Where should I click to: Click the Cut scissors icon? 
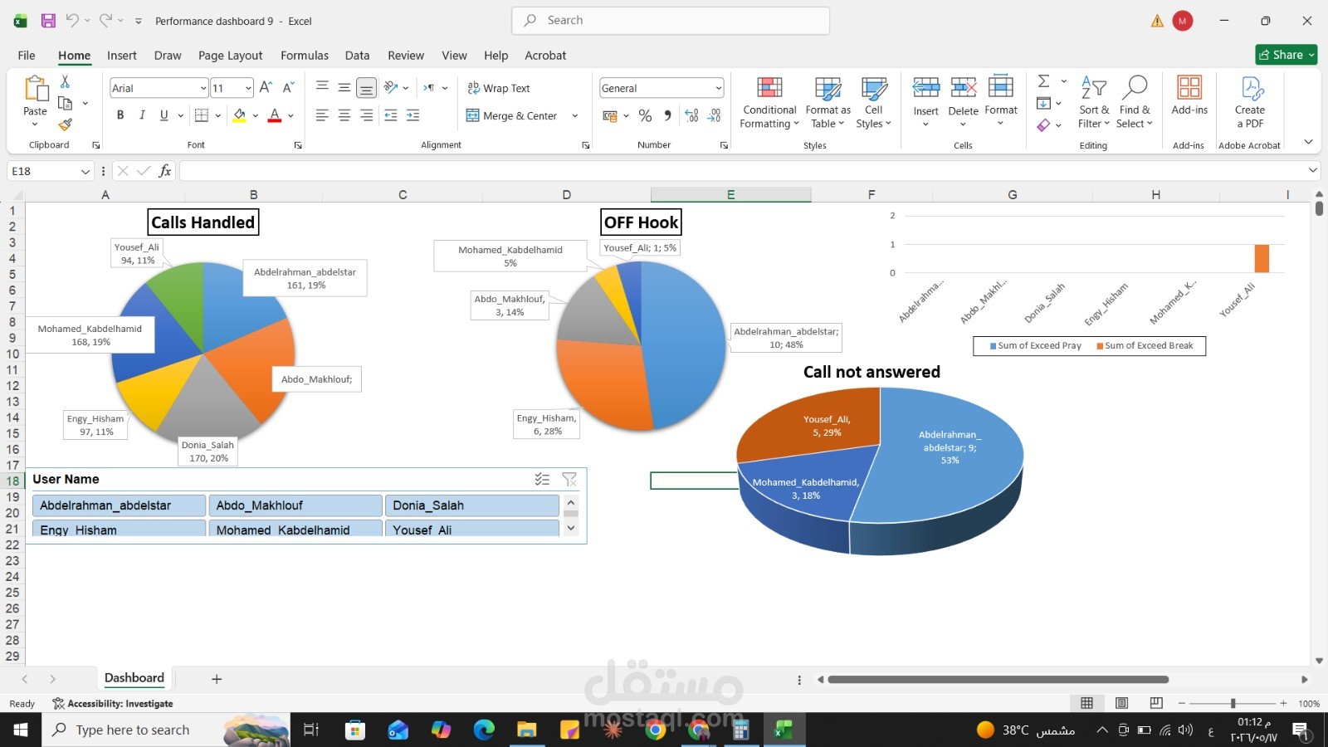click(x=65, y=81)
